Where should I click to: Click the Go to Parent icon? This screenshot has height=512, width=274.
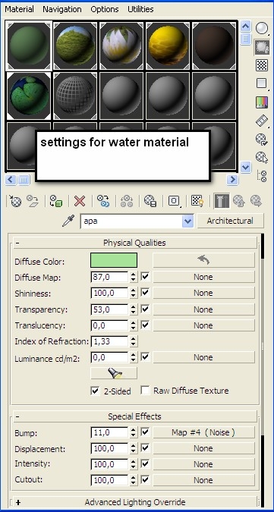pyautogui.click(x=239, y=201)
